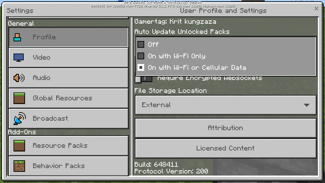The image size is (325, 183).
Task: Click the Profile character icon
Action: [x=17, y=37]
